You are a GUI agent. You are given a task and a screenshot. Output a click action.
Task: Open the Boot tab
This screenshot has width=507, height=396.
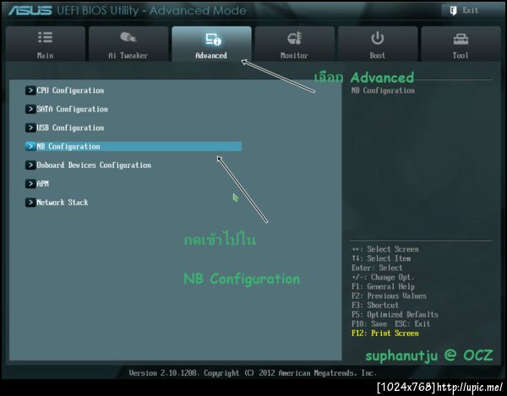pyautogui.click(x=378, y=44)
